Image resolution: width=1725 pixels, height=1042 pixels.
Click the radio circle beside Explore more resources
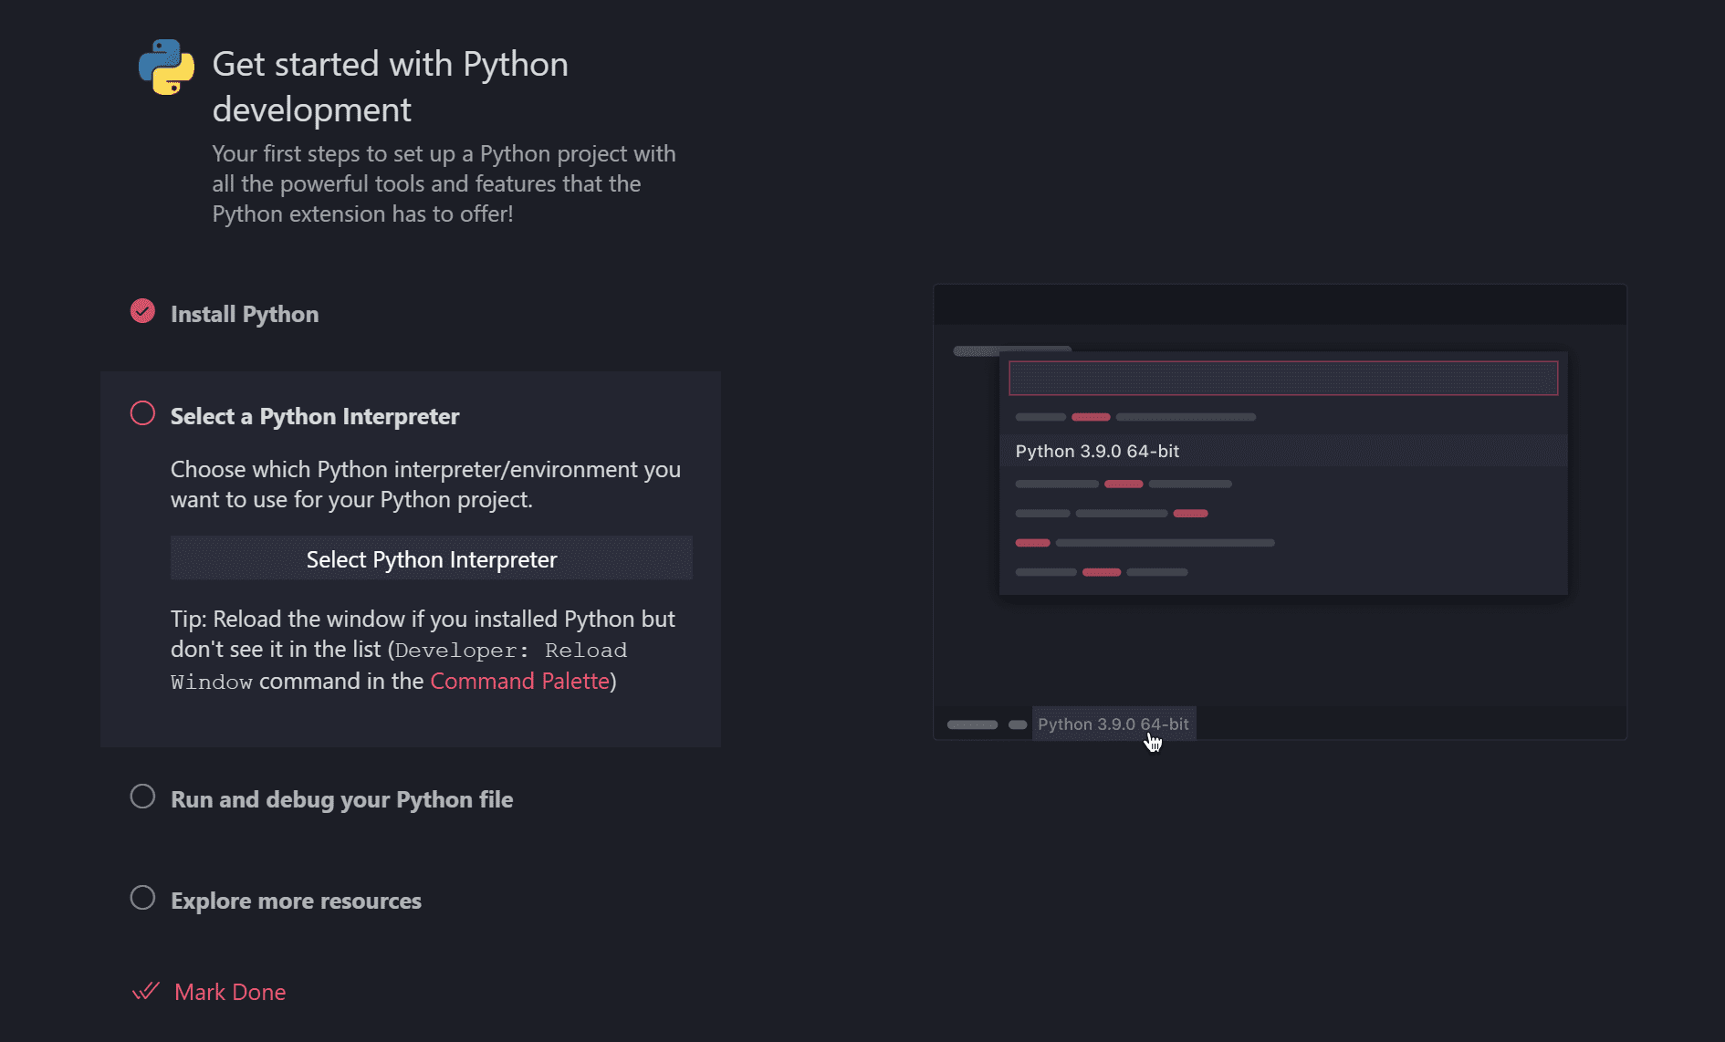click(142, 898)
